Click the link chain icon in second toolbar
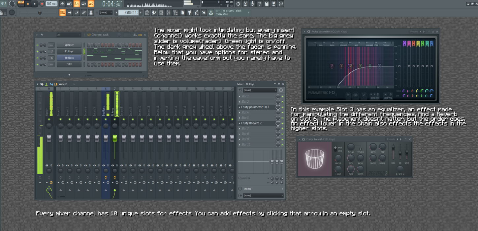This screenshot has width=478, height=231. point(83,13)
